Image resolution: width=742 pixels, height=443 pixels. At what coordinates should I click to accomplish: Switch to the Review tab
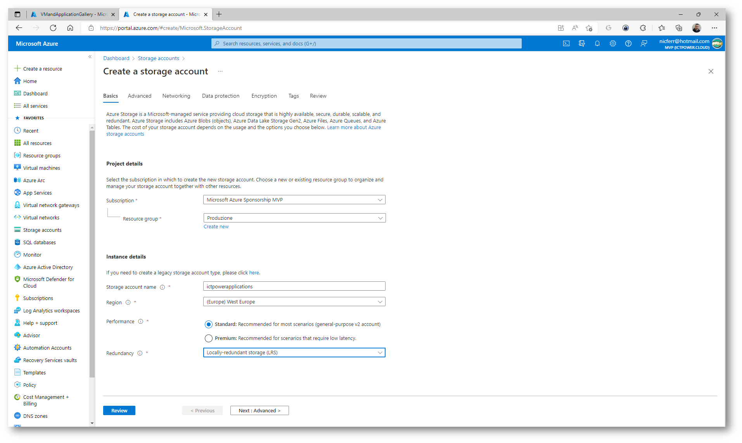(318, 96)
